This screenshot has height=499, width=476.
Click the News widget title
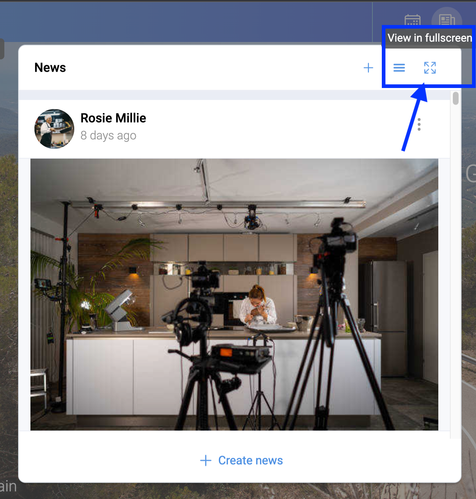(x=50, y=68)
